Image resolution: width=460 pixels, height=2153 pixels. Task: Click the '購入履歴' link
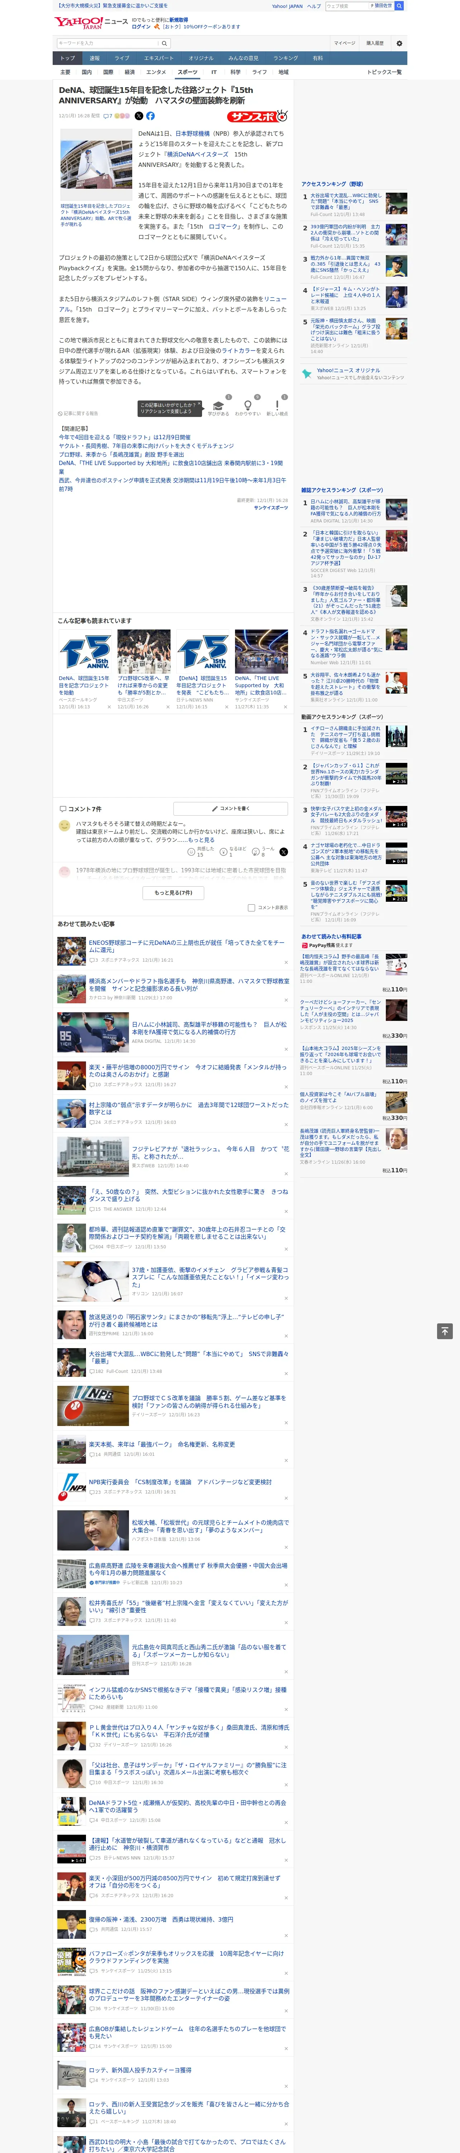(x=375, y=43)
